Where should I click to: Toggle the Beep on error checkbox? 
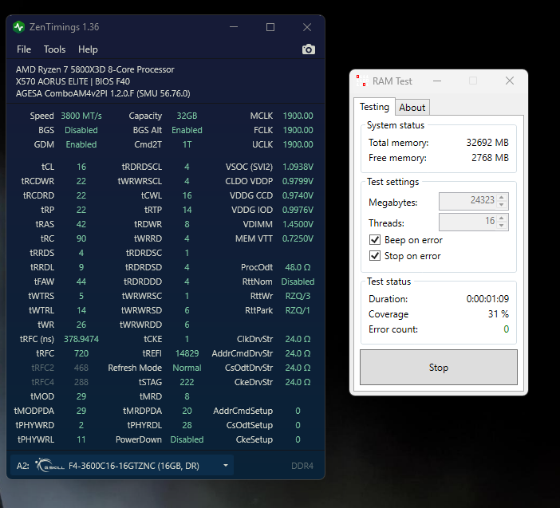375,239
